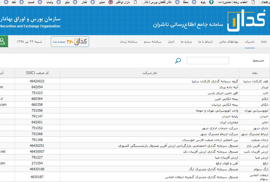Click company name مخابرات ایران
This screenshot has width=270, height=182.
tap(229, 122)
